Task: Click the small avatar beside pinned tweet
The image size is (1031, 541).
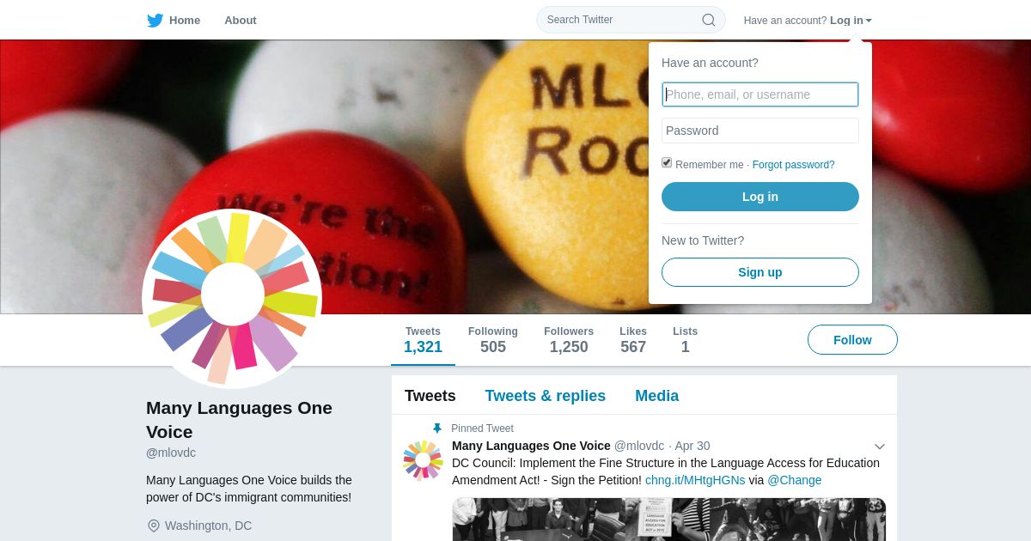Action: 423,459
